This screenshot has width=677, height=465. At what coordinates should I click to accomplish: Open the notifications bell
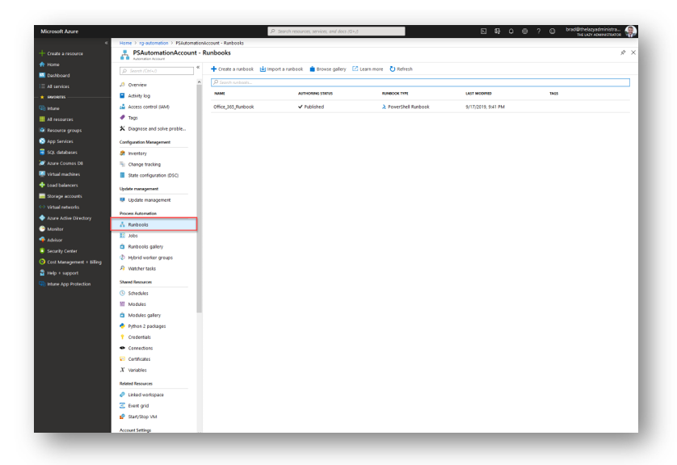pos(511,31)
